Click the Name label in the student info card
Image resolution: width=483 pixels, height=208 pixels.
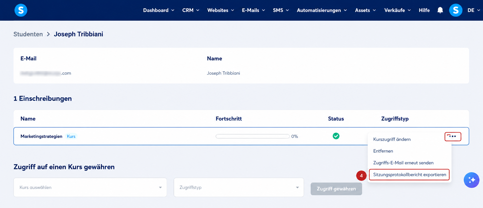coord(214,59)
